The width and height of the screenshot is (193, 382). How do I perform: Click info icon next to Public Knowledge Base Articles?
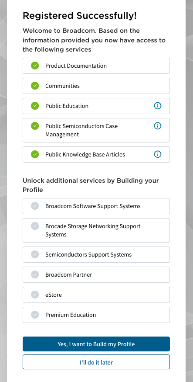point(158,154)
